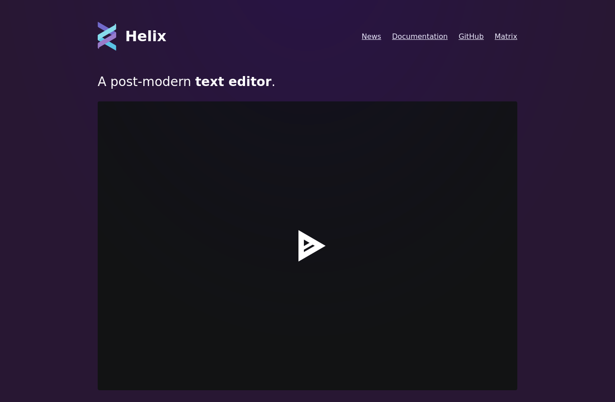
Task: Select News in the top navigation
Action: click(371, 36)
